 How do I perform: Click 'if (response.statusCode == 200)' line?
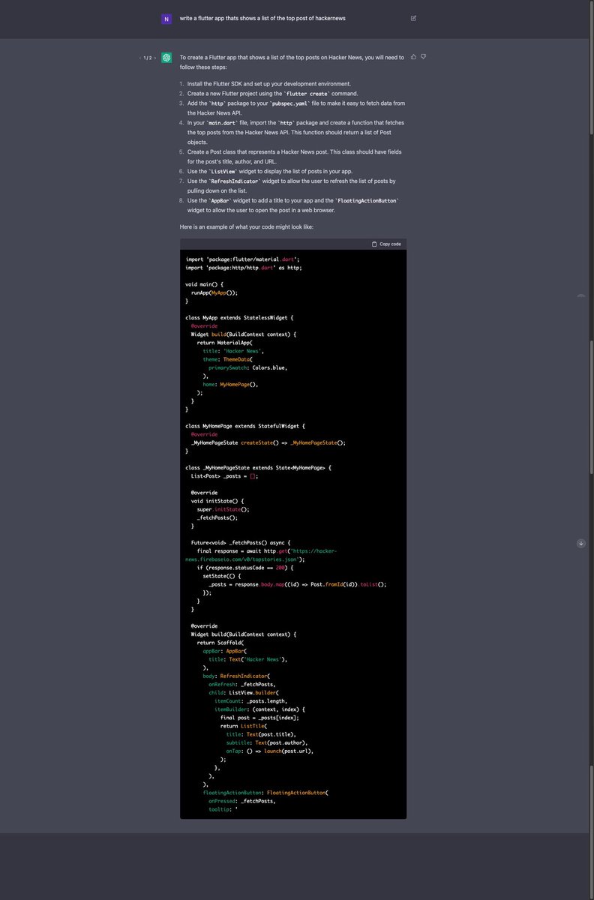coord(245,568)
